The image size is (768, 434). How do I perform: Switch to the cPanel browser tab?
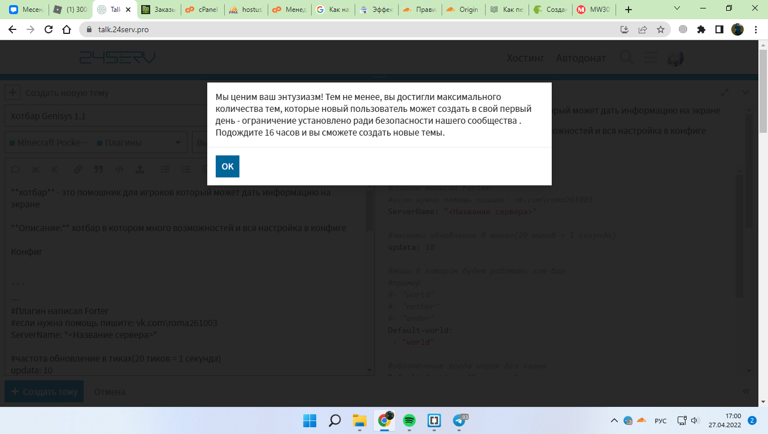201,10
